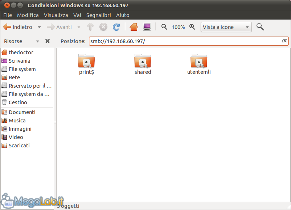
Task: Open Immagini bookmark
Action: coord(27,129)
